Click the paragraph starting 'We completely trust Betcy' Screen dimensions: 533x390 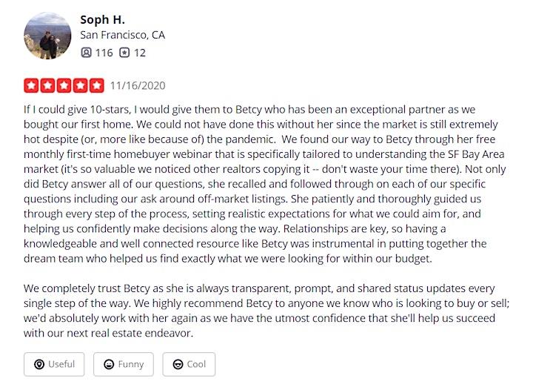coord(266,311)
